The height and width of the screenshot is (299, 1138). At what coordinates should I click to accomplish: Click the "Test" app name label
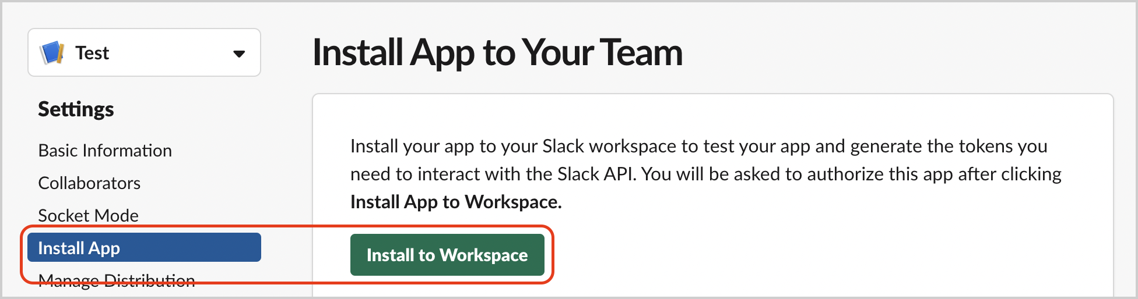point(92,53)
